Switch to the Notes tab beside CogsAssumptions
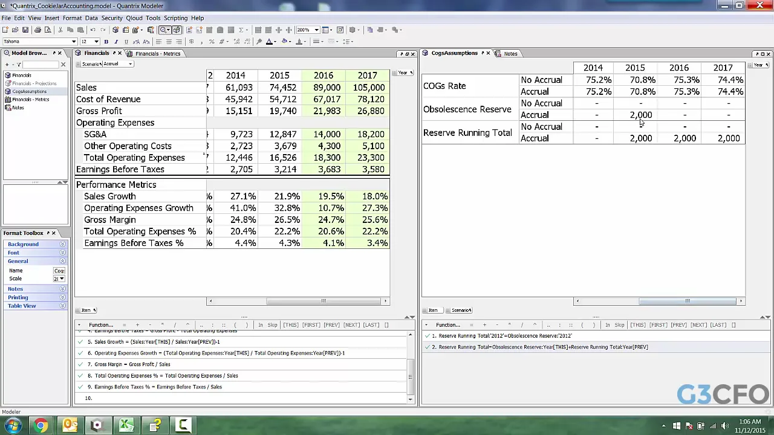The image size is (774, 435). 510,54
